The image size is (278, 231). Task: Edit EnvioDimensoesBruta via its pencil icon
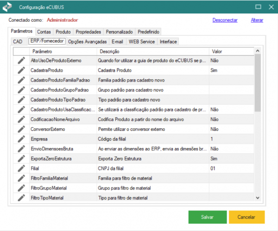pos(21,149)
